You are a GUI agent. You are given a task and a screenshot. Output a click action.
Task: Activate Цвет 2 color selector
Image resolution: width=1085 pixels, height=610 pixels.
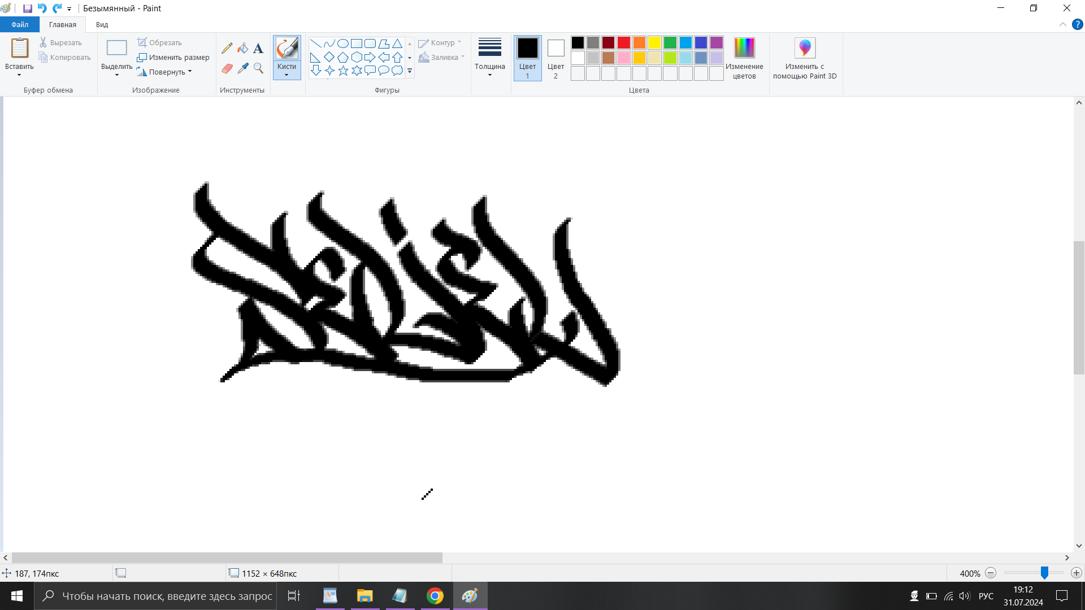click(x=555, y=58)
